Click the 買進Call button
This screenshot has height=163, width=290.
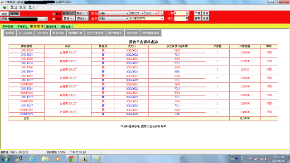[x=68, y=14]
